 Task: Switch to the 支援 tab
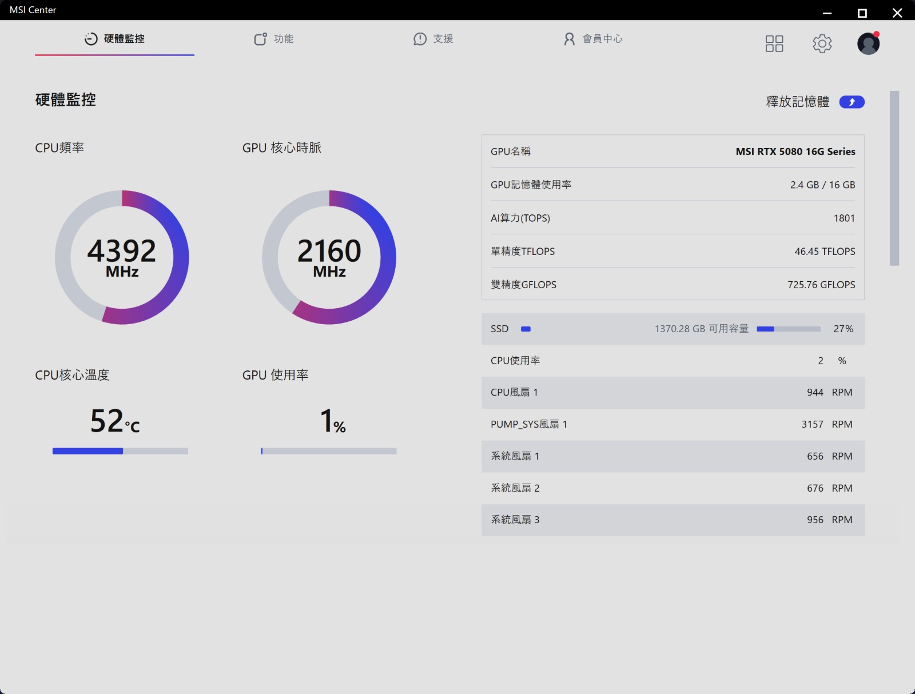pyautogui.click(x=433, y=39)
